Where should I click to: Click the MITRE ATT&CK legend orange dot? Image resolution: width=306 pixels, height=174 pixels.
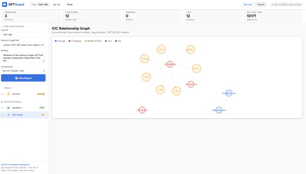coord(86,41)
